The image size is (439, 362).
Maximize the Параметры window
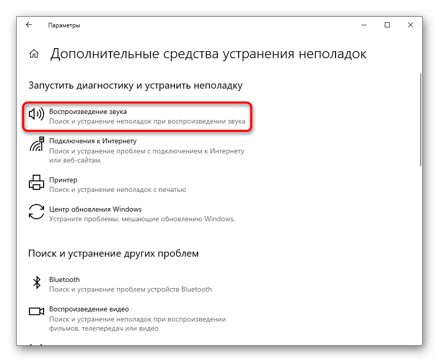tap(387, 25)
